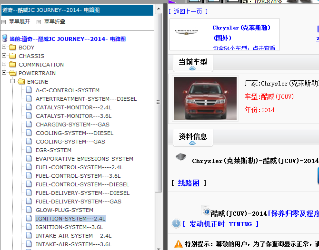This screenshot has height=250, width=319.
Task: Open A-C-CONTROL-SYSTEM diagram
Action: 68,90
